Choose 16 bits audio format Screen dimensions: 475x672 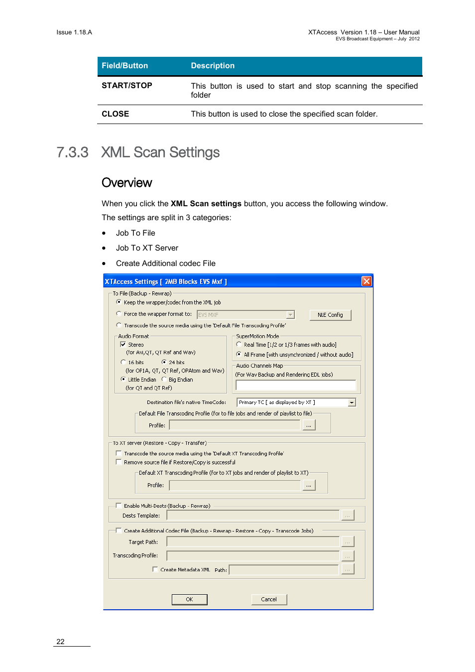[x=123, y=362]
